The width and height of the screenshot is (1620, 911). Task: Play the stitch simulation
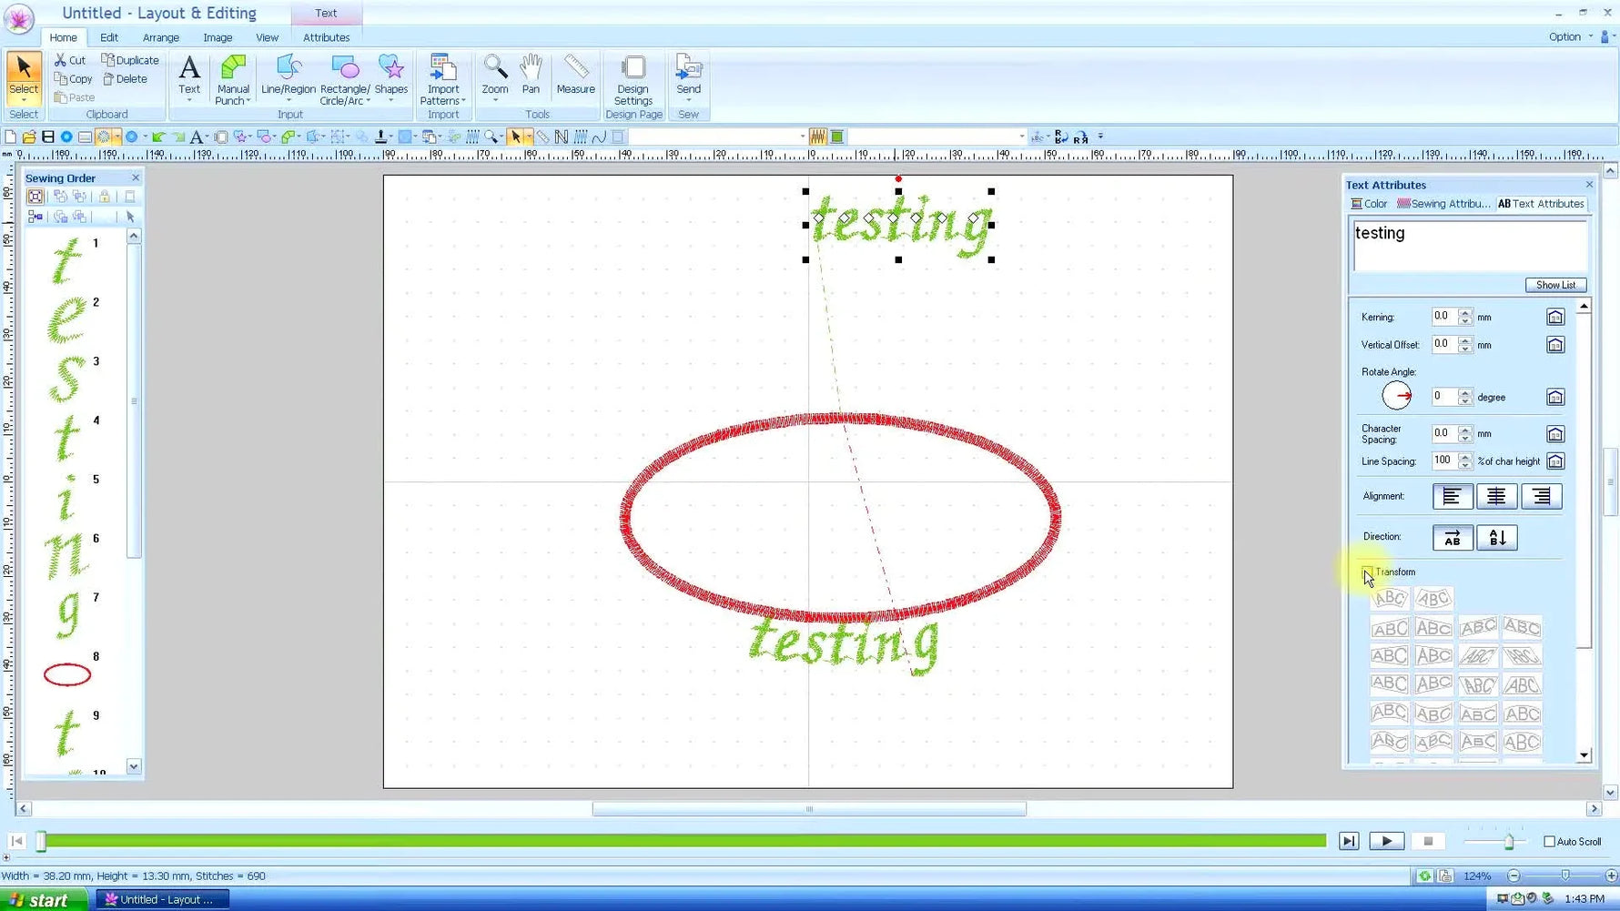point(1386,842)
